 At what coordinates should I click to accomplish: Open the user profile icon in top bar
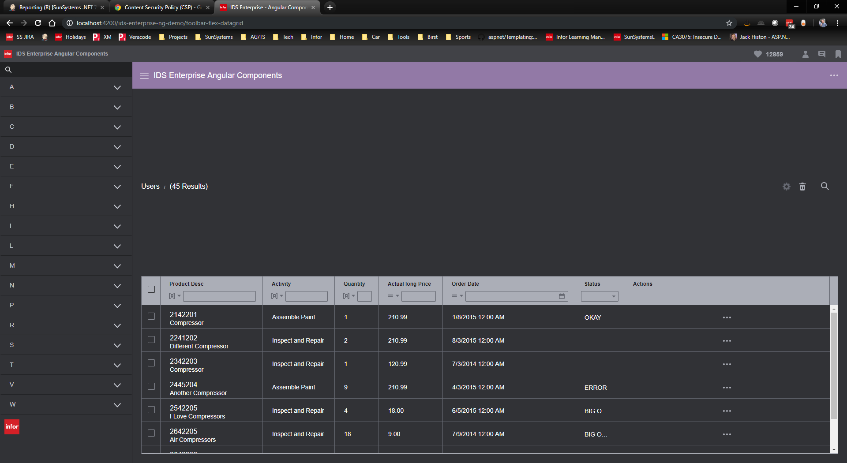pos(805,54)
